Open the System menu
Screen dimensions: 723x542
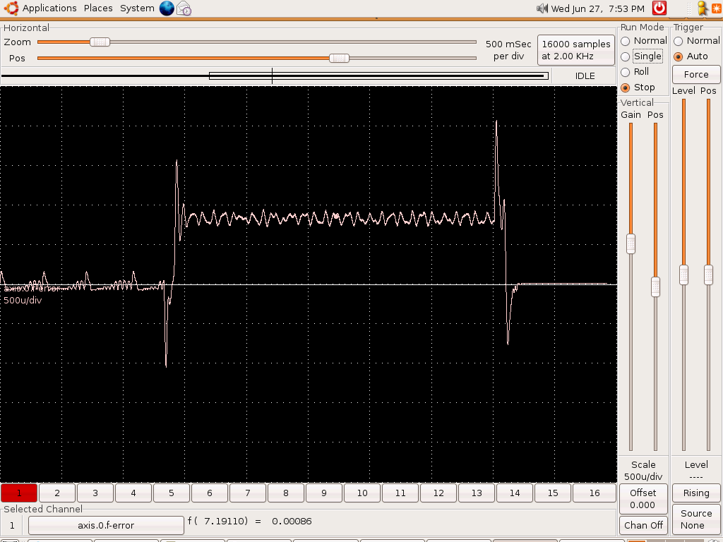[137, 8]
